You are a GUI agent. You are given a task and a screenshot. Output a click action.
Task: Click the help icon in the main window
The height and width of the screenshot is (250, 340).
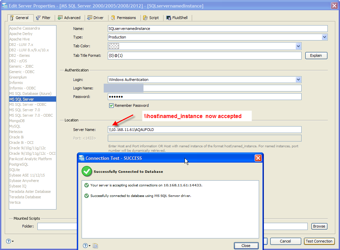coord(8,241)
